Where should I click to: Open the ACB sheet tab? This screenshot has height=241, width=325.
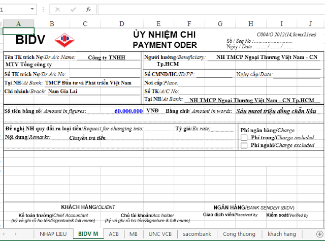pyautogui.click(x=114, y=234)
